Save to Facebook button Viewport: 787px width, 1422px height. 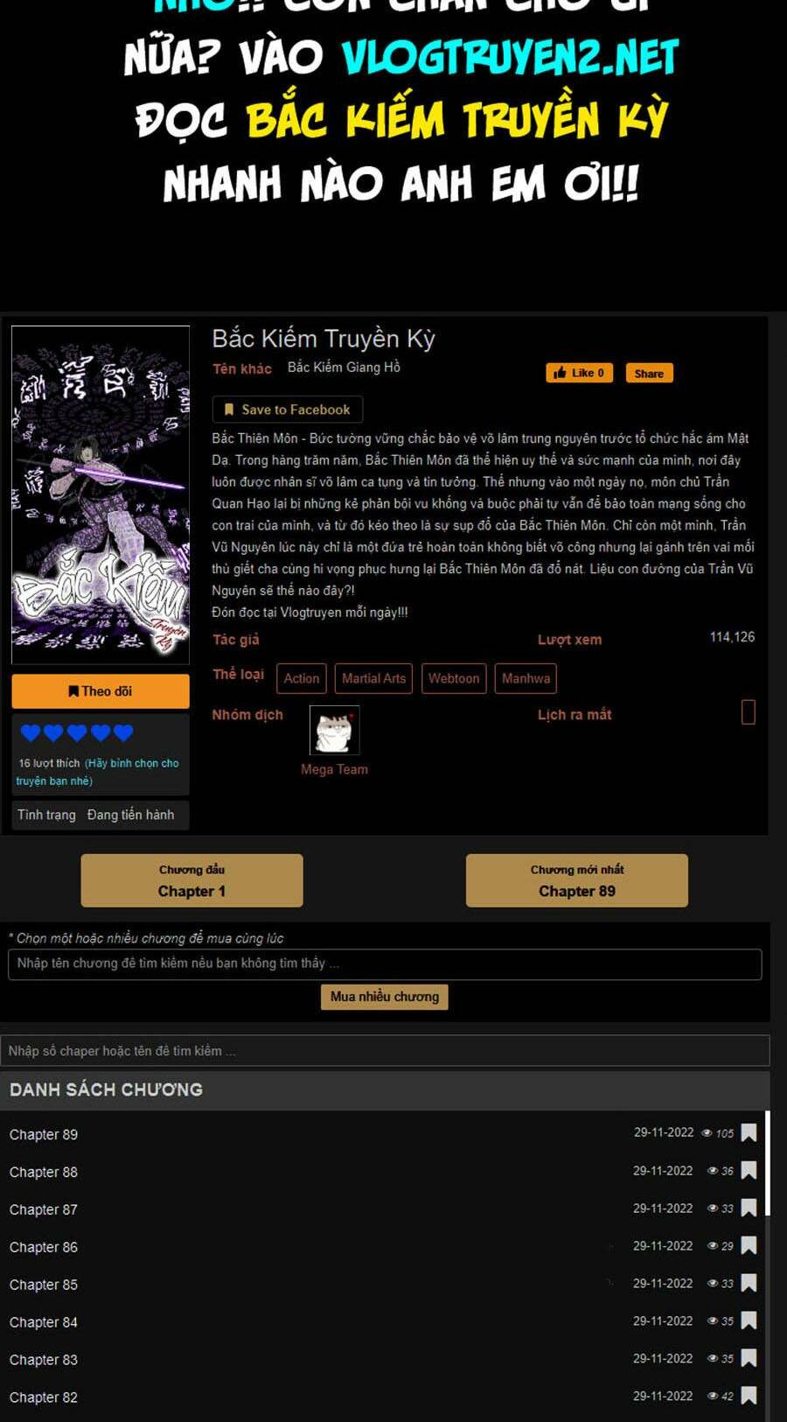(287, 410)
